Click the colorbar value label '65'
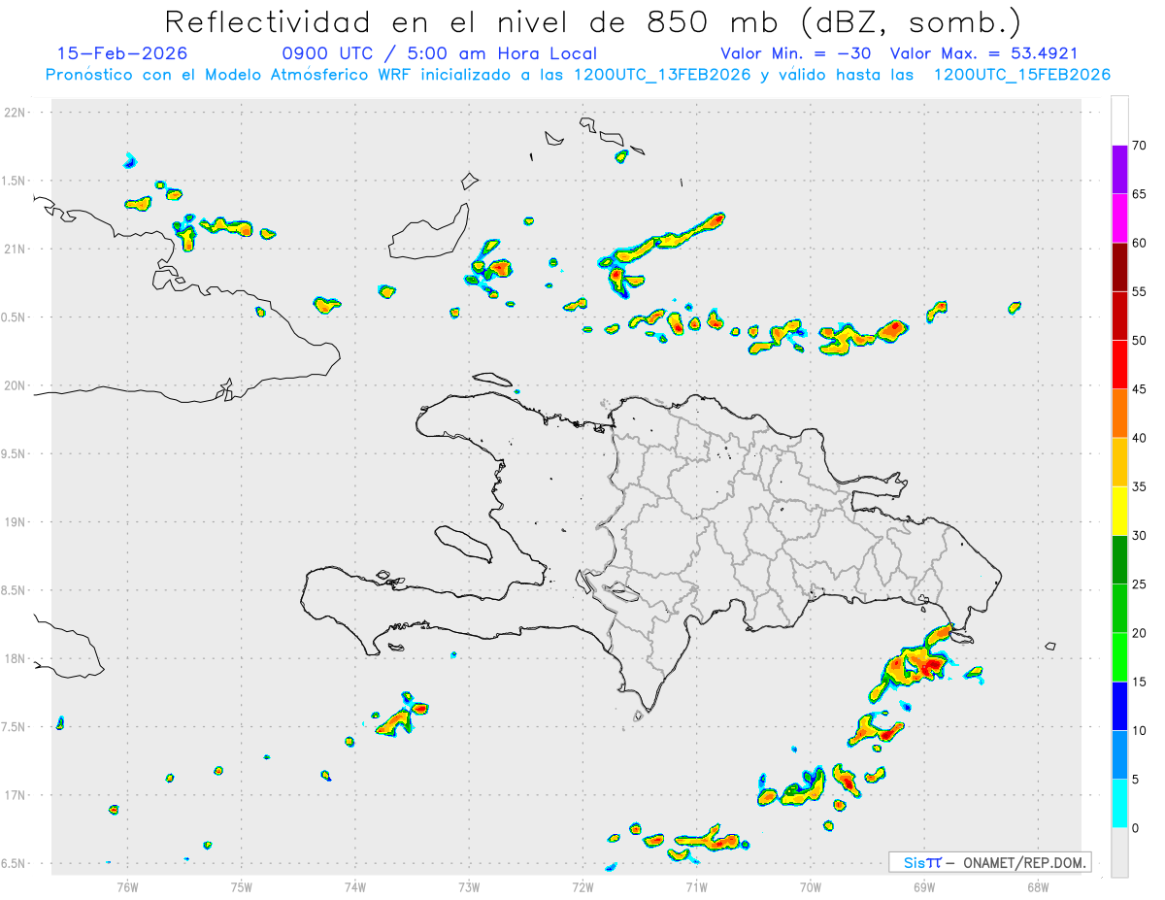Screen dimensions: 1165x900 (1140, 194)
